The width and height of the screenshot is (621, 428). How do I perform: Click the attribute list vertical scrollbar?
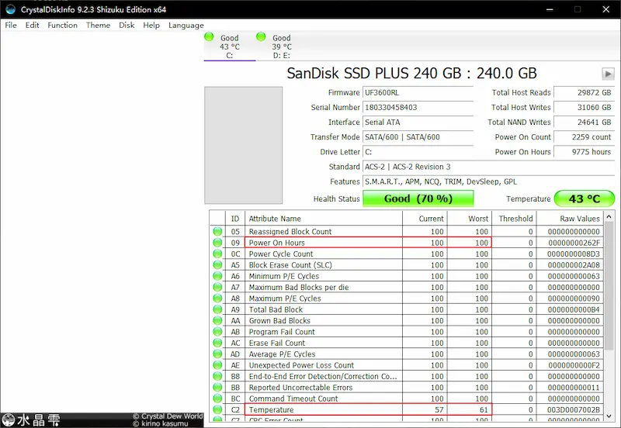(608, 310)
